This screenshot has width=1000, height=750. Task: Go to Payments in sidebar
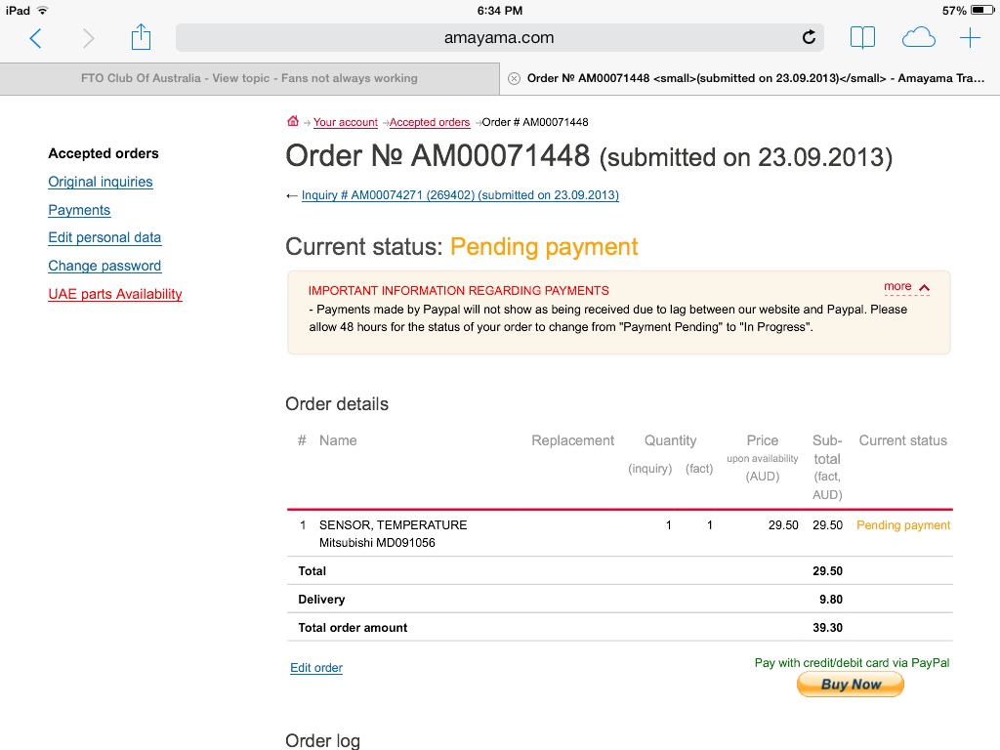[79, 210]
